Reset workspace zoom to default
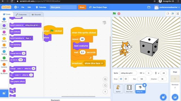The height and width of the screenshot is (101, 181). pyautogui.click(x=105, y=92)
